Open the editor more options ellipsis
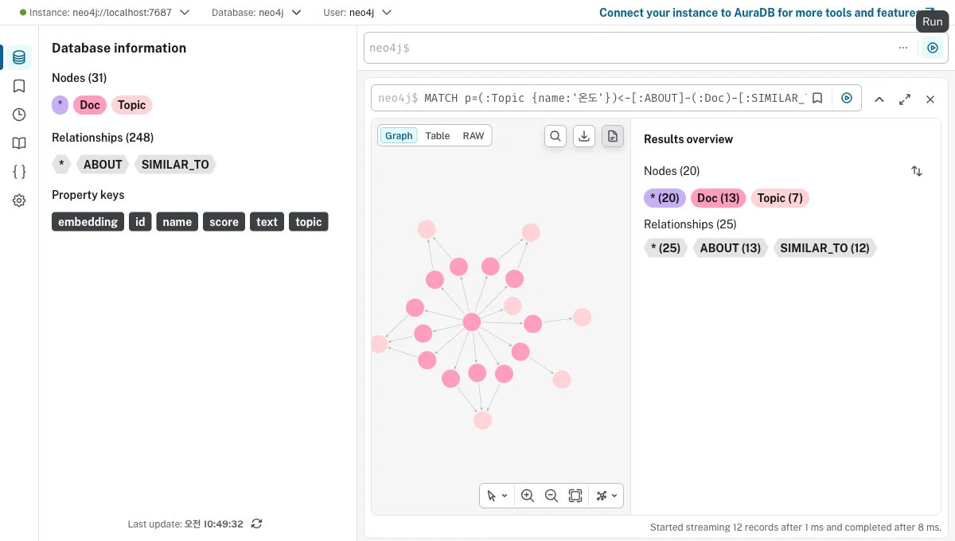955x541 pixels. [903, 48]
